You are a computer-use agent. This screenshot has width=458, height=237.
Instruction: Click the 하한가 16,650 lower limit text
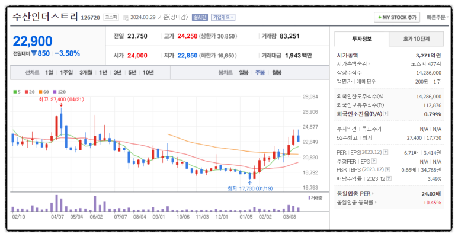(x=218, y=56)
